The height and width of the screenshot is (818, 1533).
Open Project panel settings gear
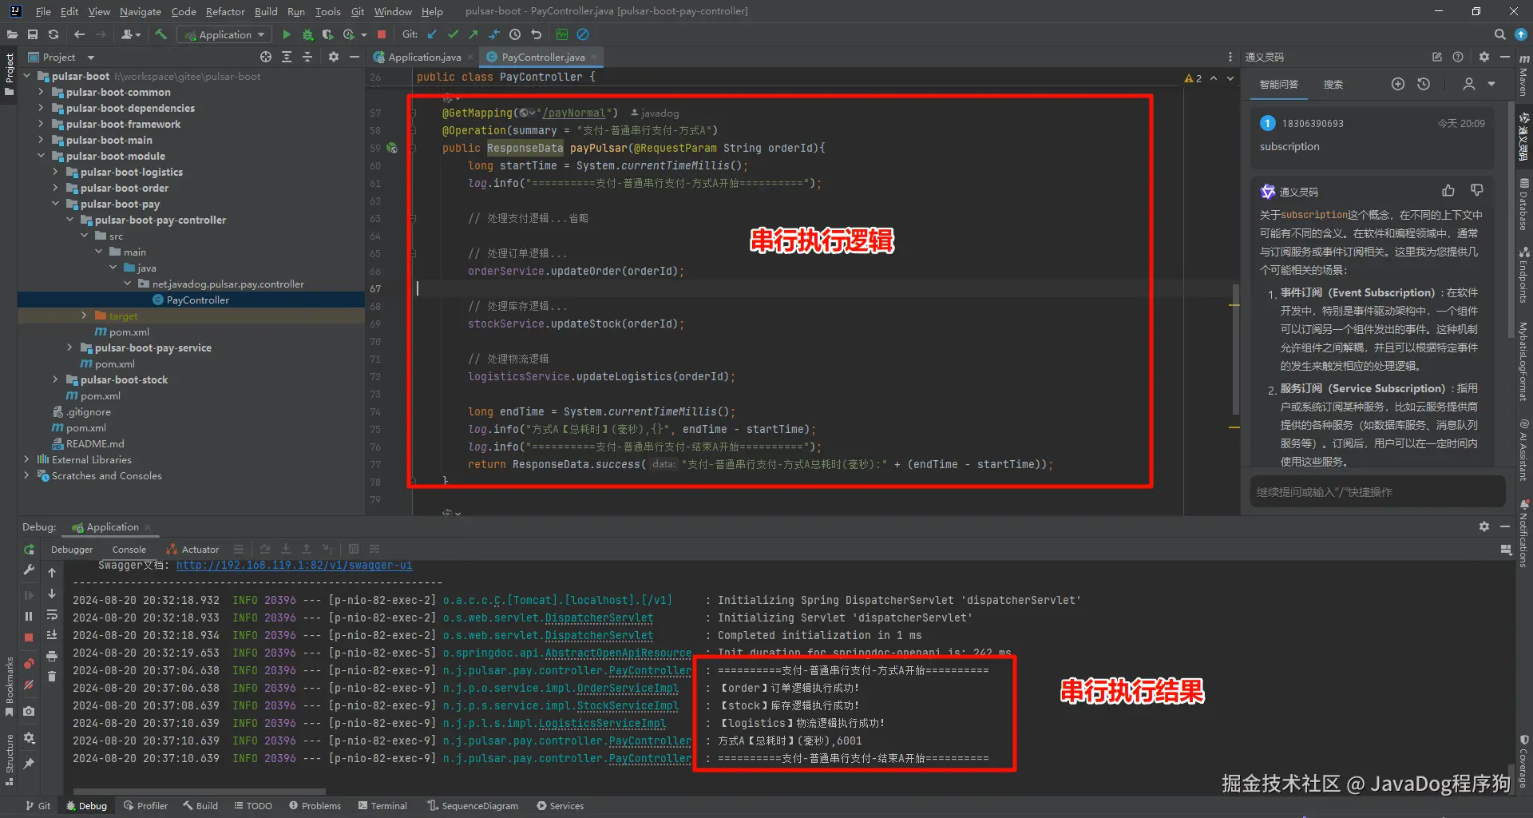(334, 57)
